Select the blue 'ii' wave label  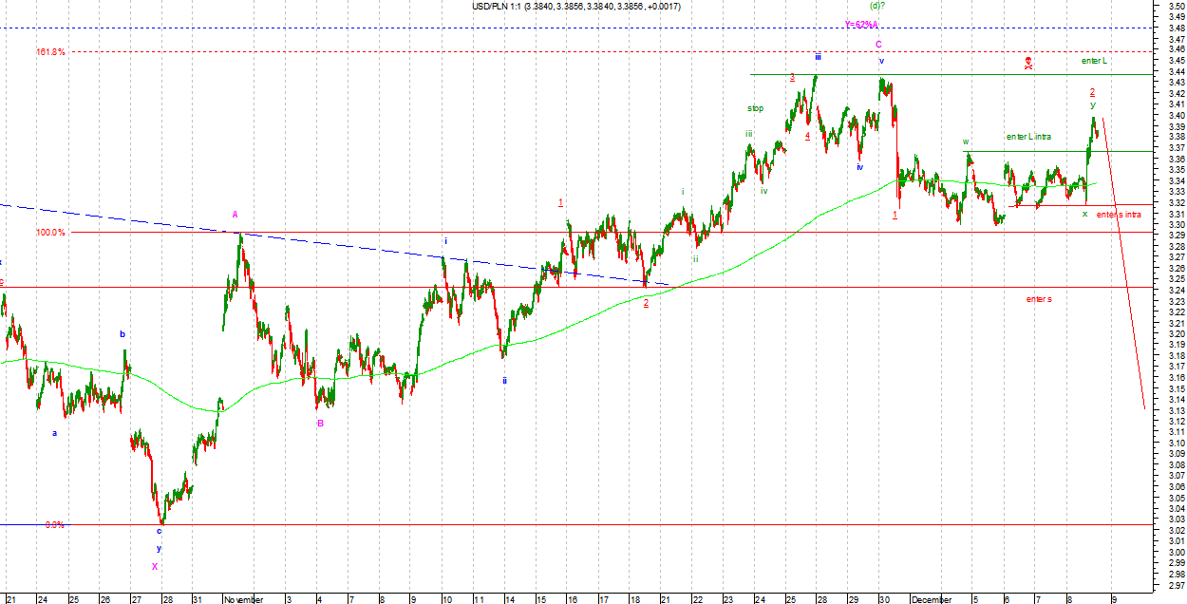[504, 380]
